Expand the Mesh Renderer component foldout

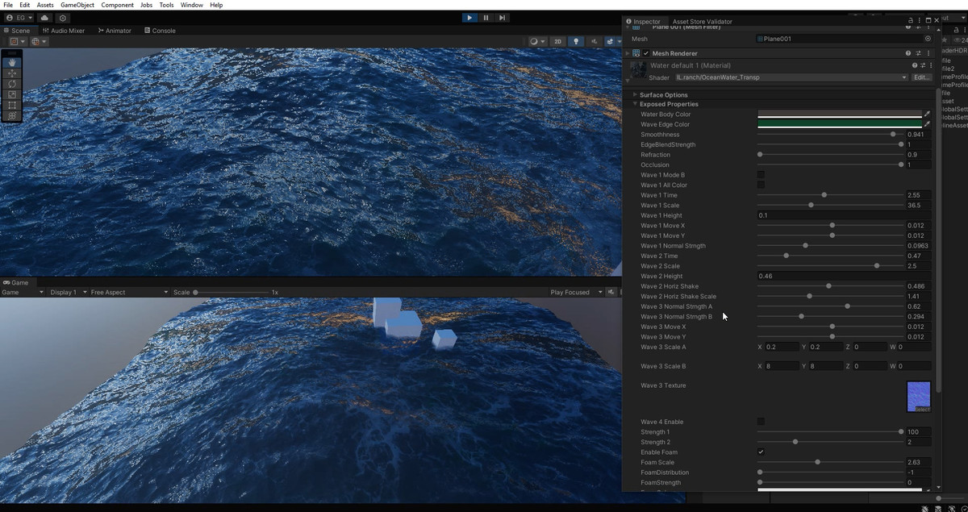tap(628, 53)
